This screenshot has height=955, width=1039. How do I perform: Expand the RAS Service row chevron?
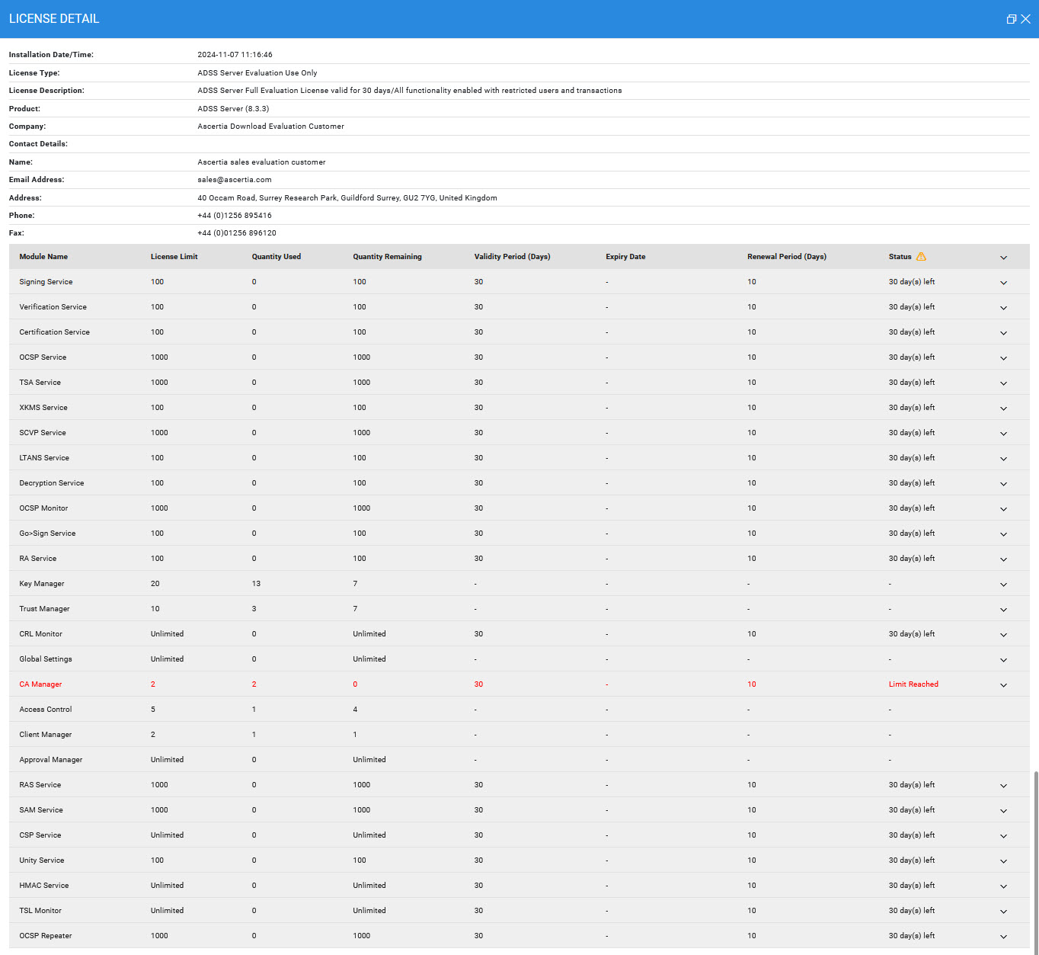(1003, 786)
